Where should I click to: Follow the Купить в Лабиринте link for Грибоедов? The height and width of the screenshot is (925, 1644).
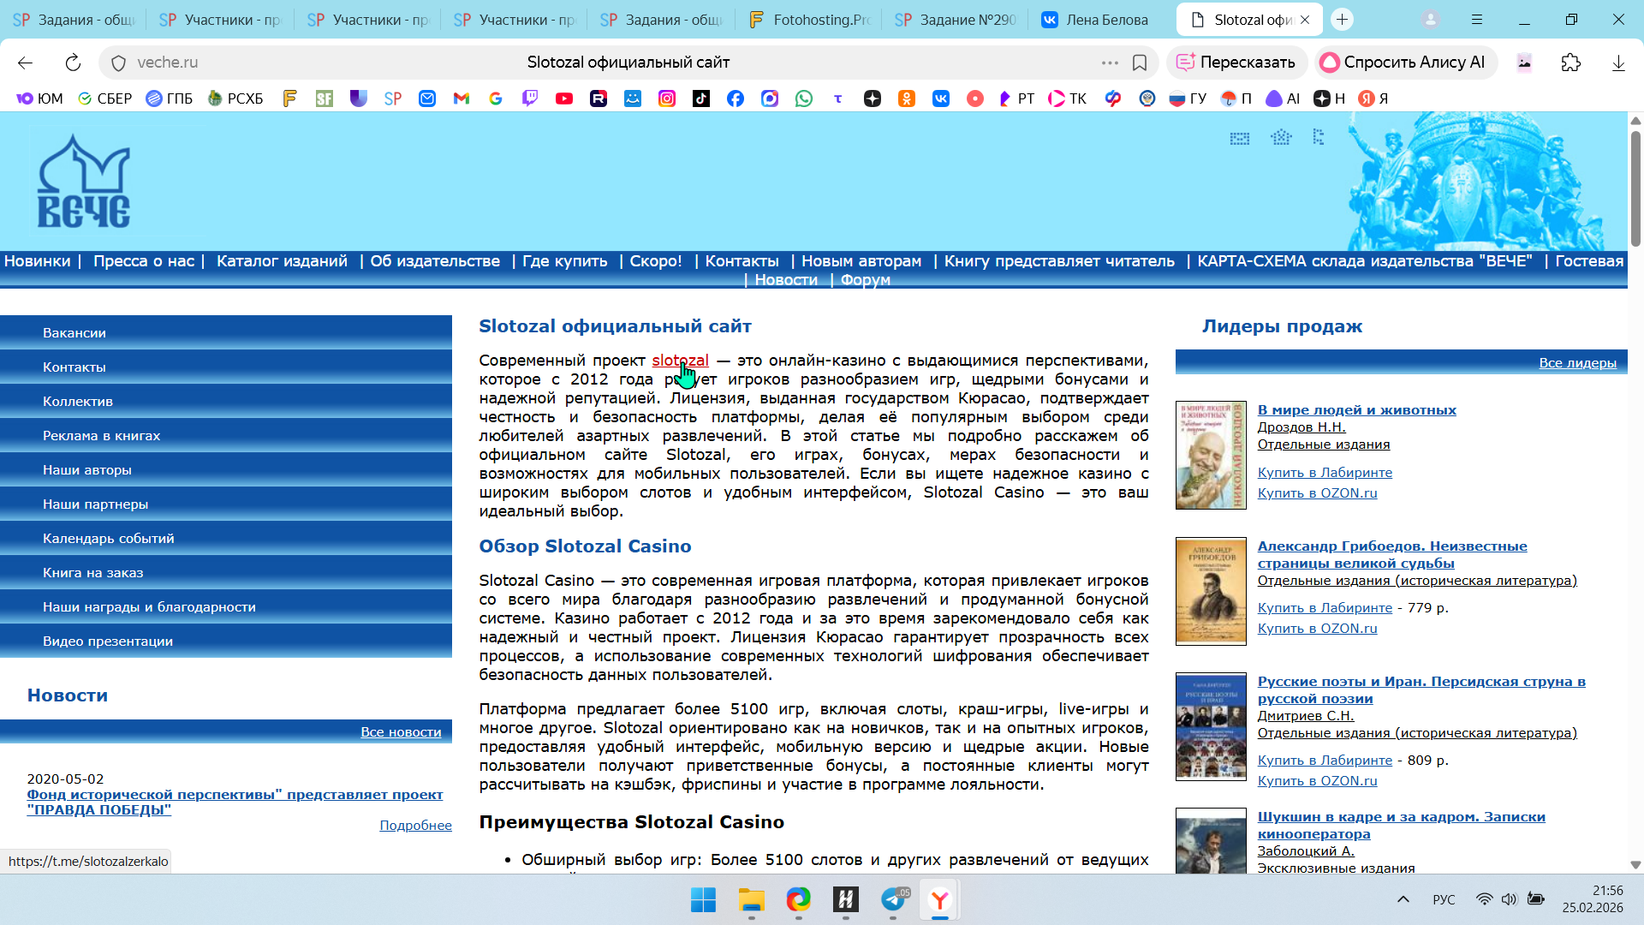coord(1325,608)
